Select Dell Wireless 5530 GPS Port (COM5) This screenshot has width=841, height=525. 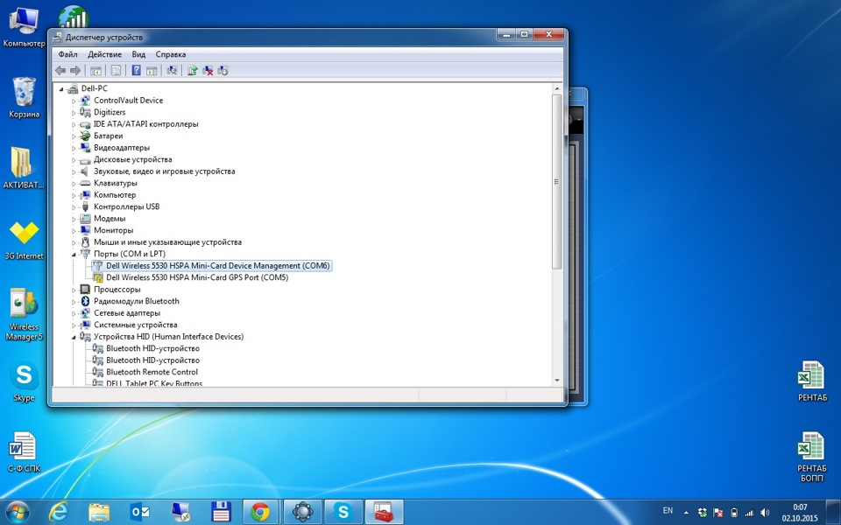tap(196, 277)
